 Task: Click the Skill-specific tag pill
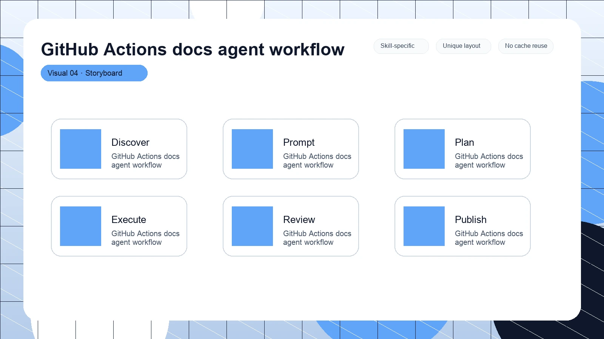tap(401, 46)
